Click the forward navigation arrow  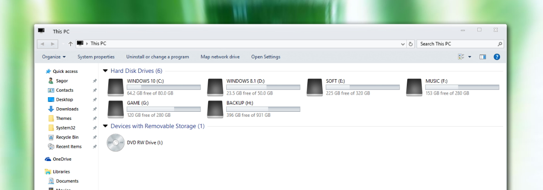tap(52, 44)
